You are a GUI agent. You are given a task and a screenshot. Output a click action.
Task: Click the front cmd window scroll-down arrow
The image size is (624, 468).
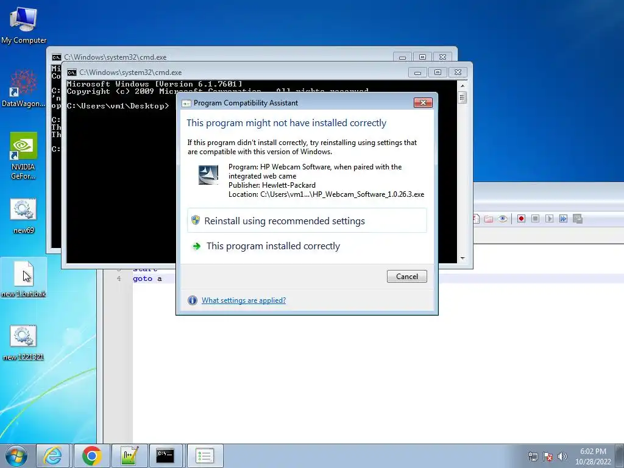[x=462, y=258]
